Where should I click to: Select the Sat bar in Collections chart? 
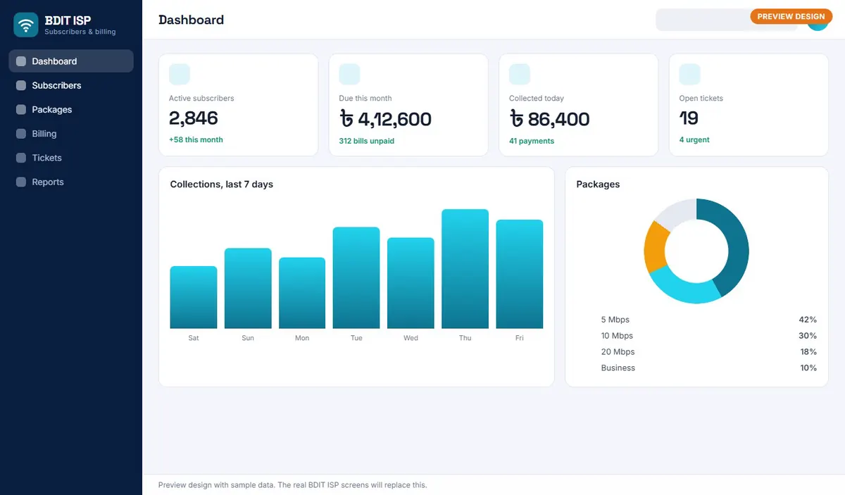(194, 297)
